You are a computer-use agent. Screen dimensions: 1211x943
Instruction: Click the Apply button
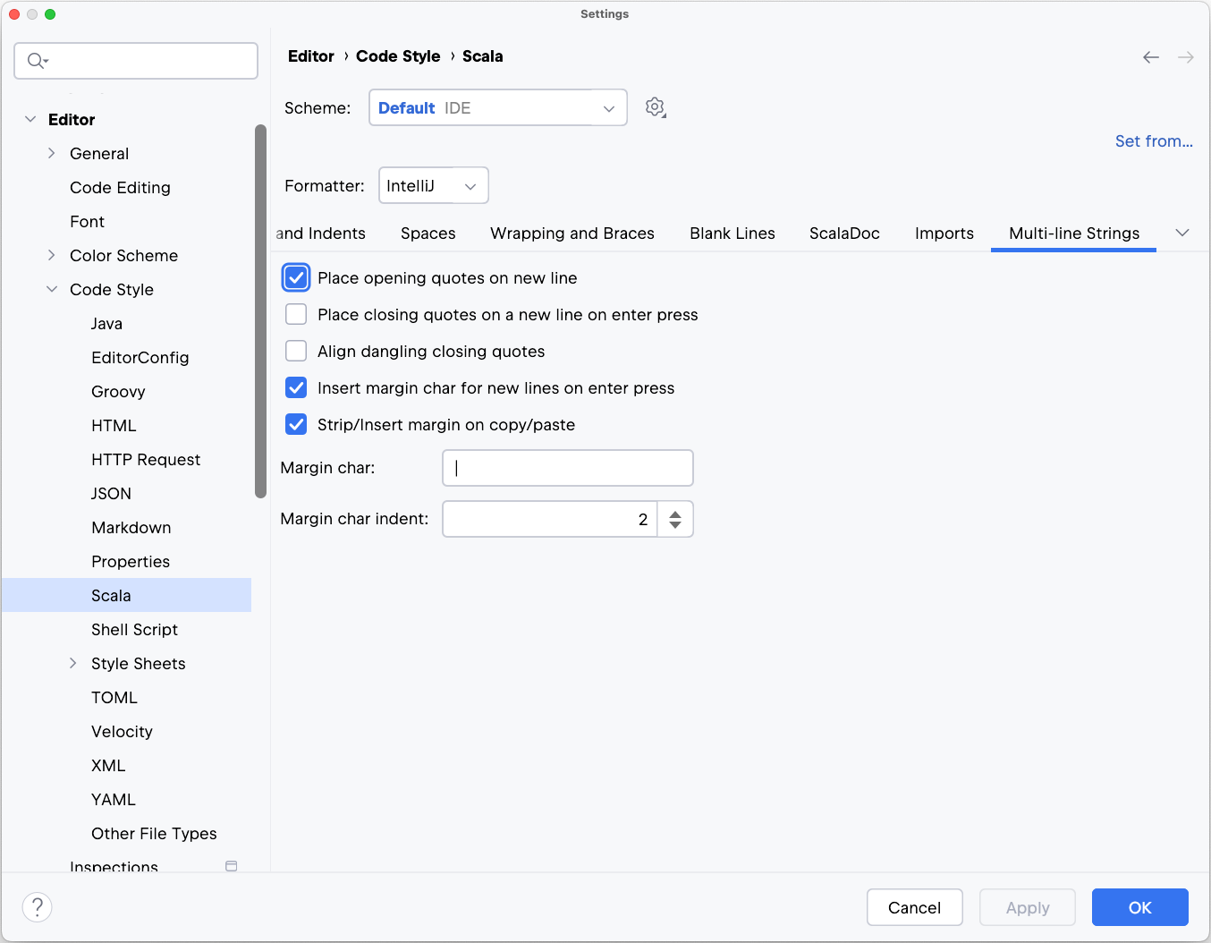(1027, 906)
